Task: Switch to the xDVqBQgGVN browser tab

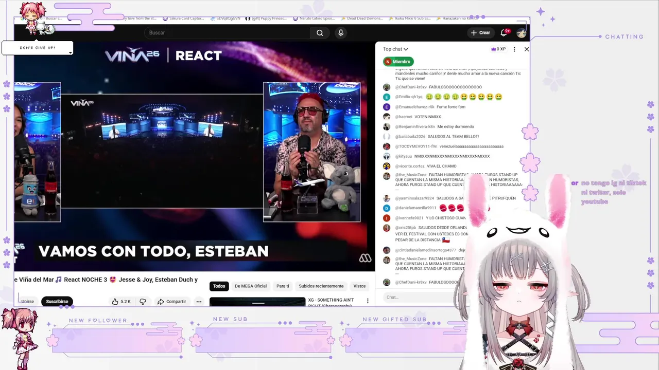Action: pyautogui.click(x=226, y=18)
